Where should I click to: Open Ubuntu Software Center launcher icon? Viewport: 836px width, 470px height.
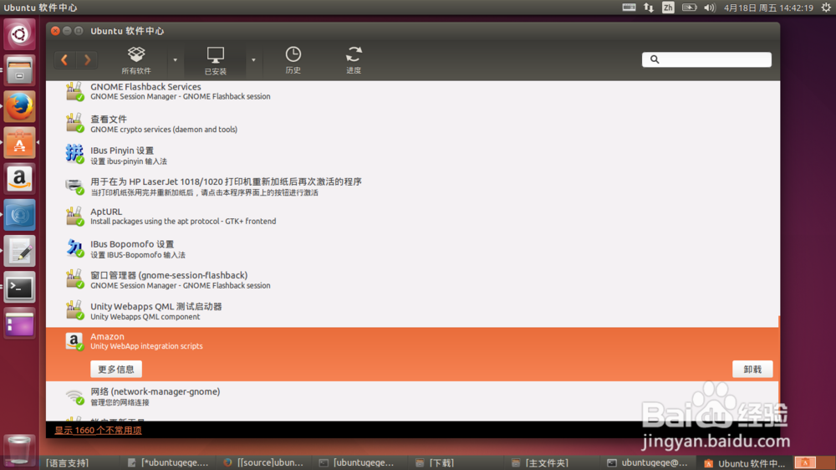20,143
